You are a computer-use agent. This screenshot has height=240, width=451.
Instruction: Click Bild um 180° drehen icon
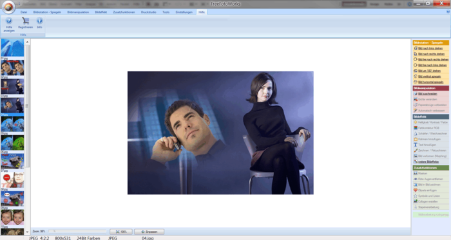coord(416,71)
